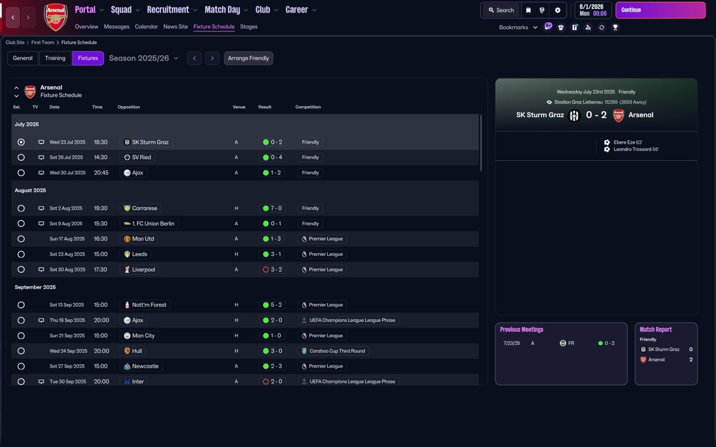The width and height of the screenshot is (716, 447).
Task: Open the Club menu dropdown
Action: point(267,9)
